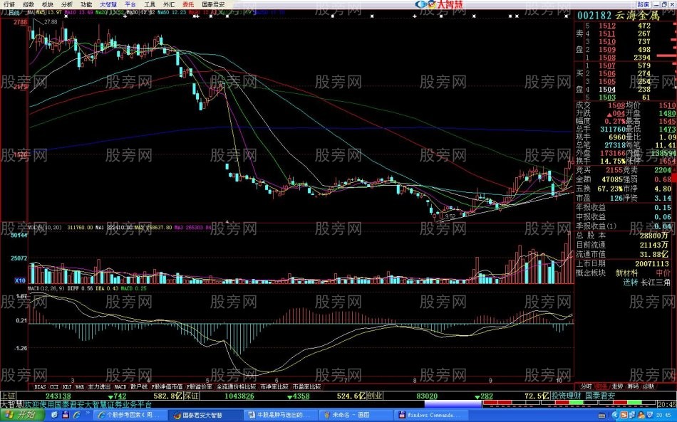The width and height of the screenshot is (677, 422).
Task: Open the 板块 menu
Action: [x=48, y=4]
